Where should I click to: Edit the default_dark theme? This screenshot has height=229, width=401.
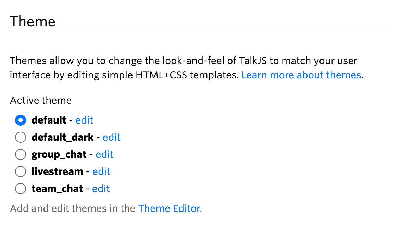[112, 137]
